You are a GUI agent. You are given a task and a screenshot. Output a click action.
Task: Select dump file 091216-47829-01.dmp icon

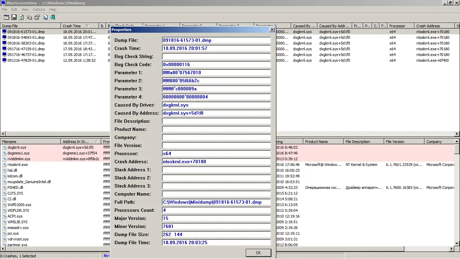click(4, 60)
